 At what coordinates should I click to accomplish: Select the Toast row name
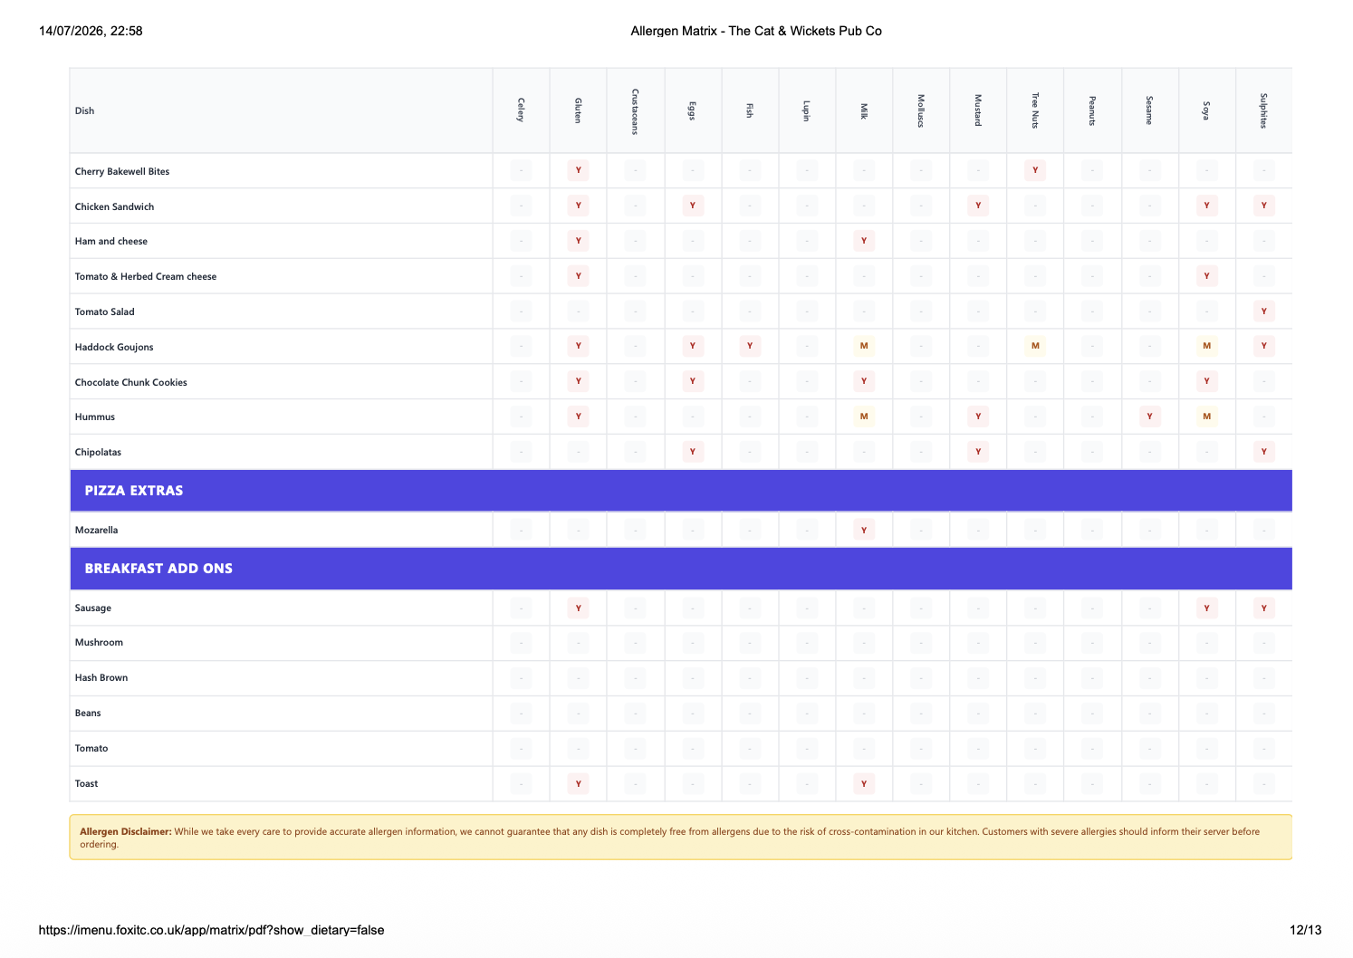(86, 783)
